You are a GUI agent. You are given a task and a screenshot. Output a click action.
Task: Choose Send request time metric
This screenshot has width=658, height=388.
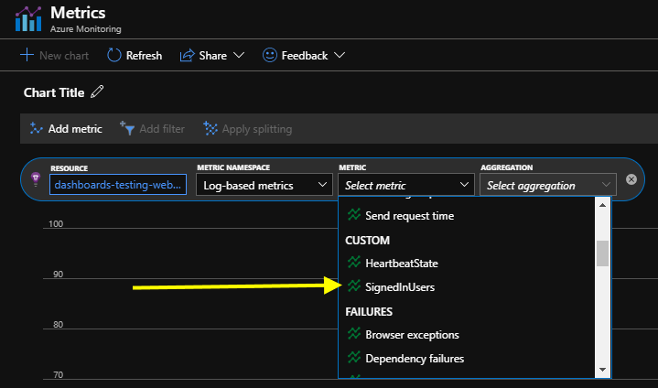409,216
